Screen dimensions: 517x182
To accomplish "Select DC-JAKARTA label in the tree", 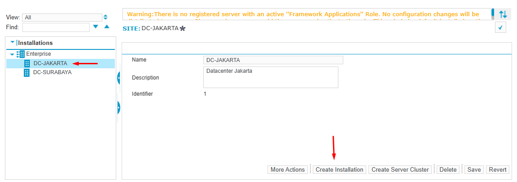I will pyautogui.click(x=50, y=63).
